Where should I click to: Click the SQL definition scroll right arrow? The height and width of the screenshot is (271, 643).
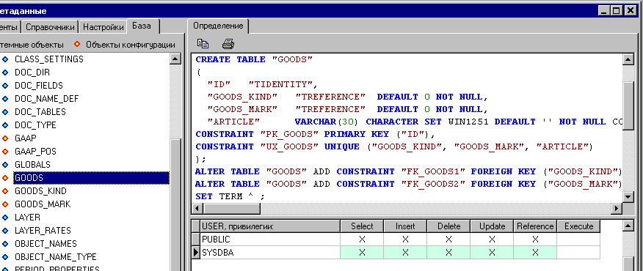[617, 208]
